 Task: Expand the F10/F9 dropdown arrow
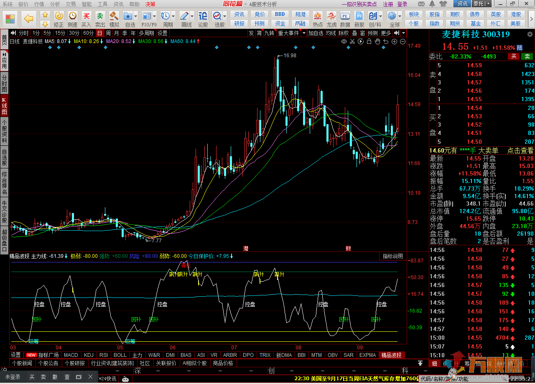155,16
